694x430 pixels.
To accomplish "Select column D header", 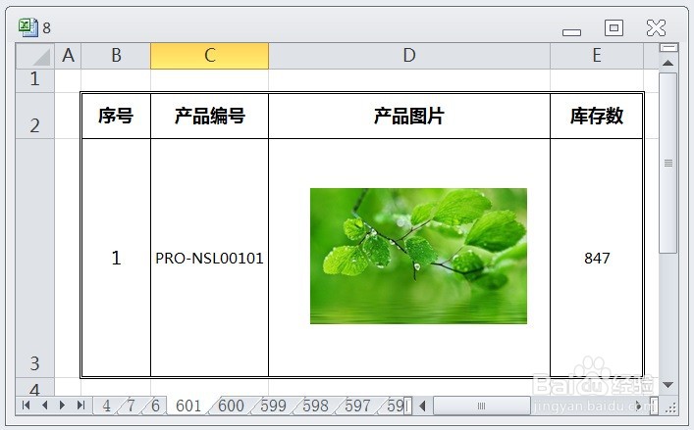I will click(x=409, y=56).
